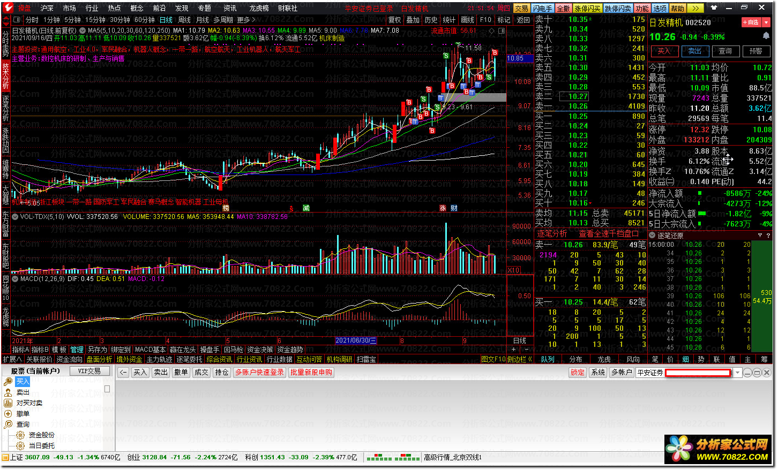Toggle 复权 adjustment option
This screenshot has height=470, width=778.
click(x=395, y=20)
